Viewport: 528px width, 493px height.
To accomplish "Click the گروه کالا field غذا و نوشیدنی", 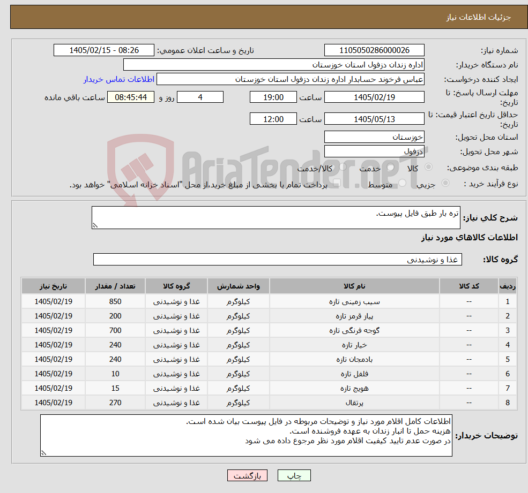I will click(278, 259).
